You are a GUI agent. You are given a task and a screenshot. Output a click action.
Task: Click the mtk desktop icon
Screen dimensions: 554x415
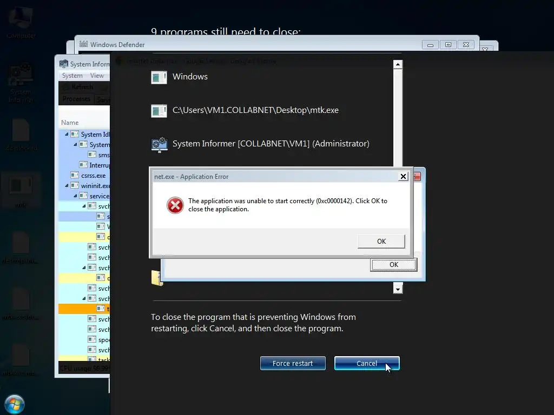pos(21,191)
